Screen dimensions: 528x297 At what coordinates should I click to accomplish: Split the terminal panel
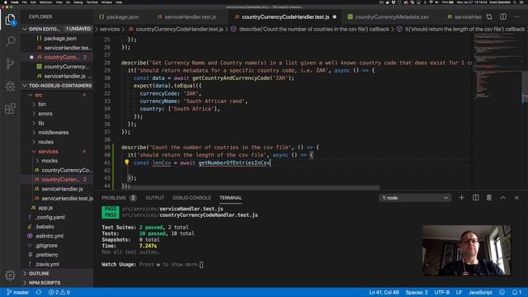click(475, 198)
